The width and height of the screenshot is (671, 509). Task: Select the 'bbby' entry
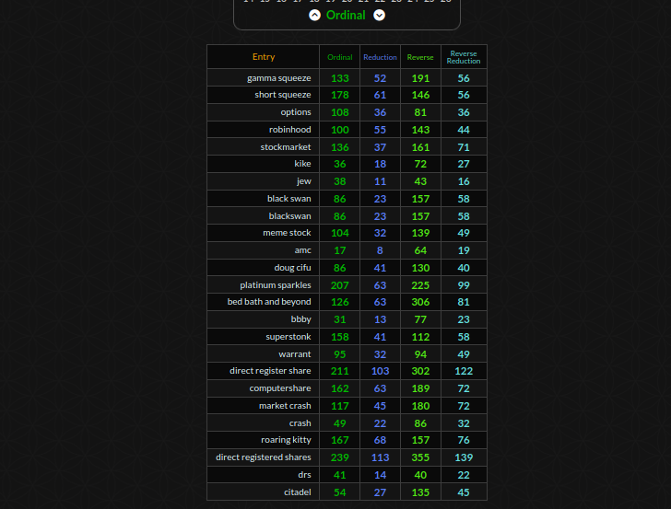(301, 319)
